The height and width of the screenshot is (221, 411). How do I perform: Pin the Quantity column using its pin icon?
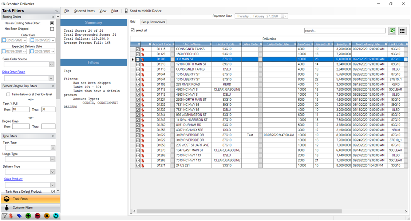(350, 44)
